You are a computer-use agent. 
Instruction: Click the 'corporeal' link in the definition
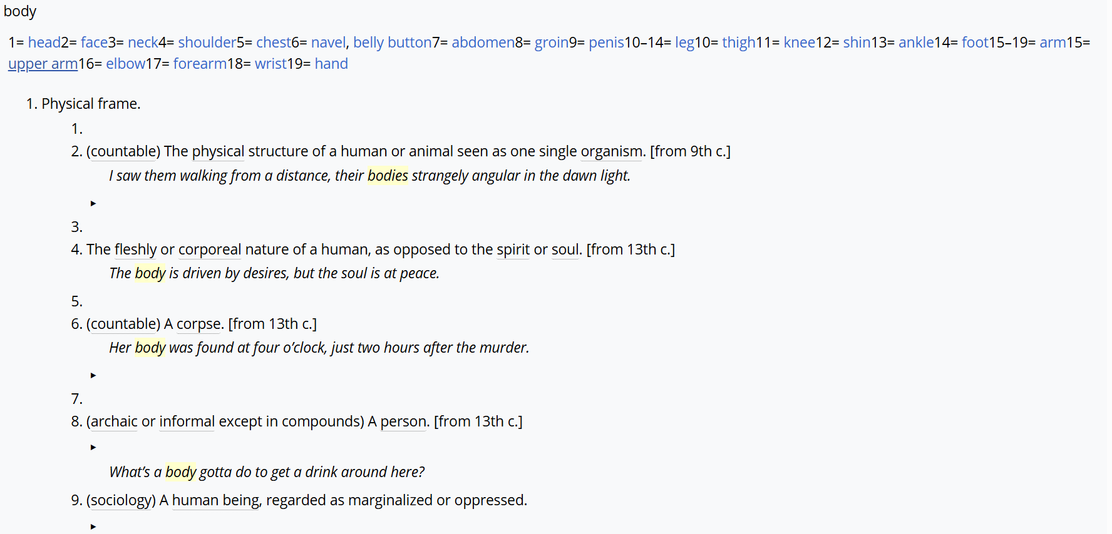pos(210,249)
